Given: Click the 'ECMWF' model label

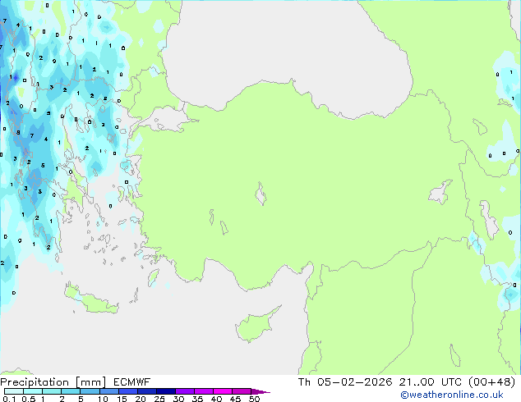Looking at the screenshot, I should 132,382.
